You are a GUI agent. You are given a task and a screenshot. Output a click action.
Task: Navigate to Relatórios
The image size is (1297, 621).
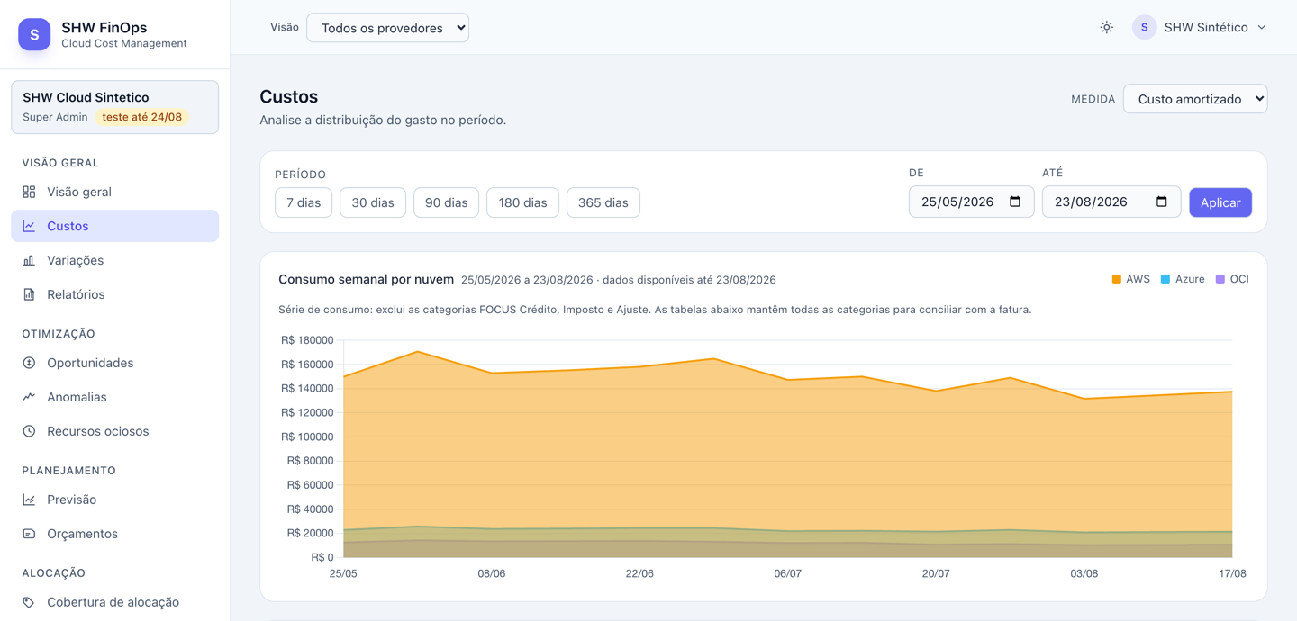tap(114, 294)
